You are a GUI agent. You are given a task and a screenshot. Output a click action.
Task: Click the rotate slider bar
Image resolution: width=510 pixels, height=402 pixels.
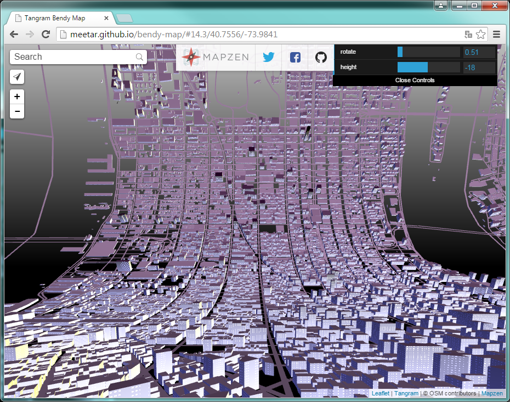[428, 52]
